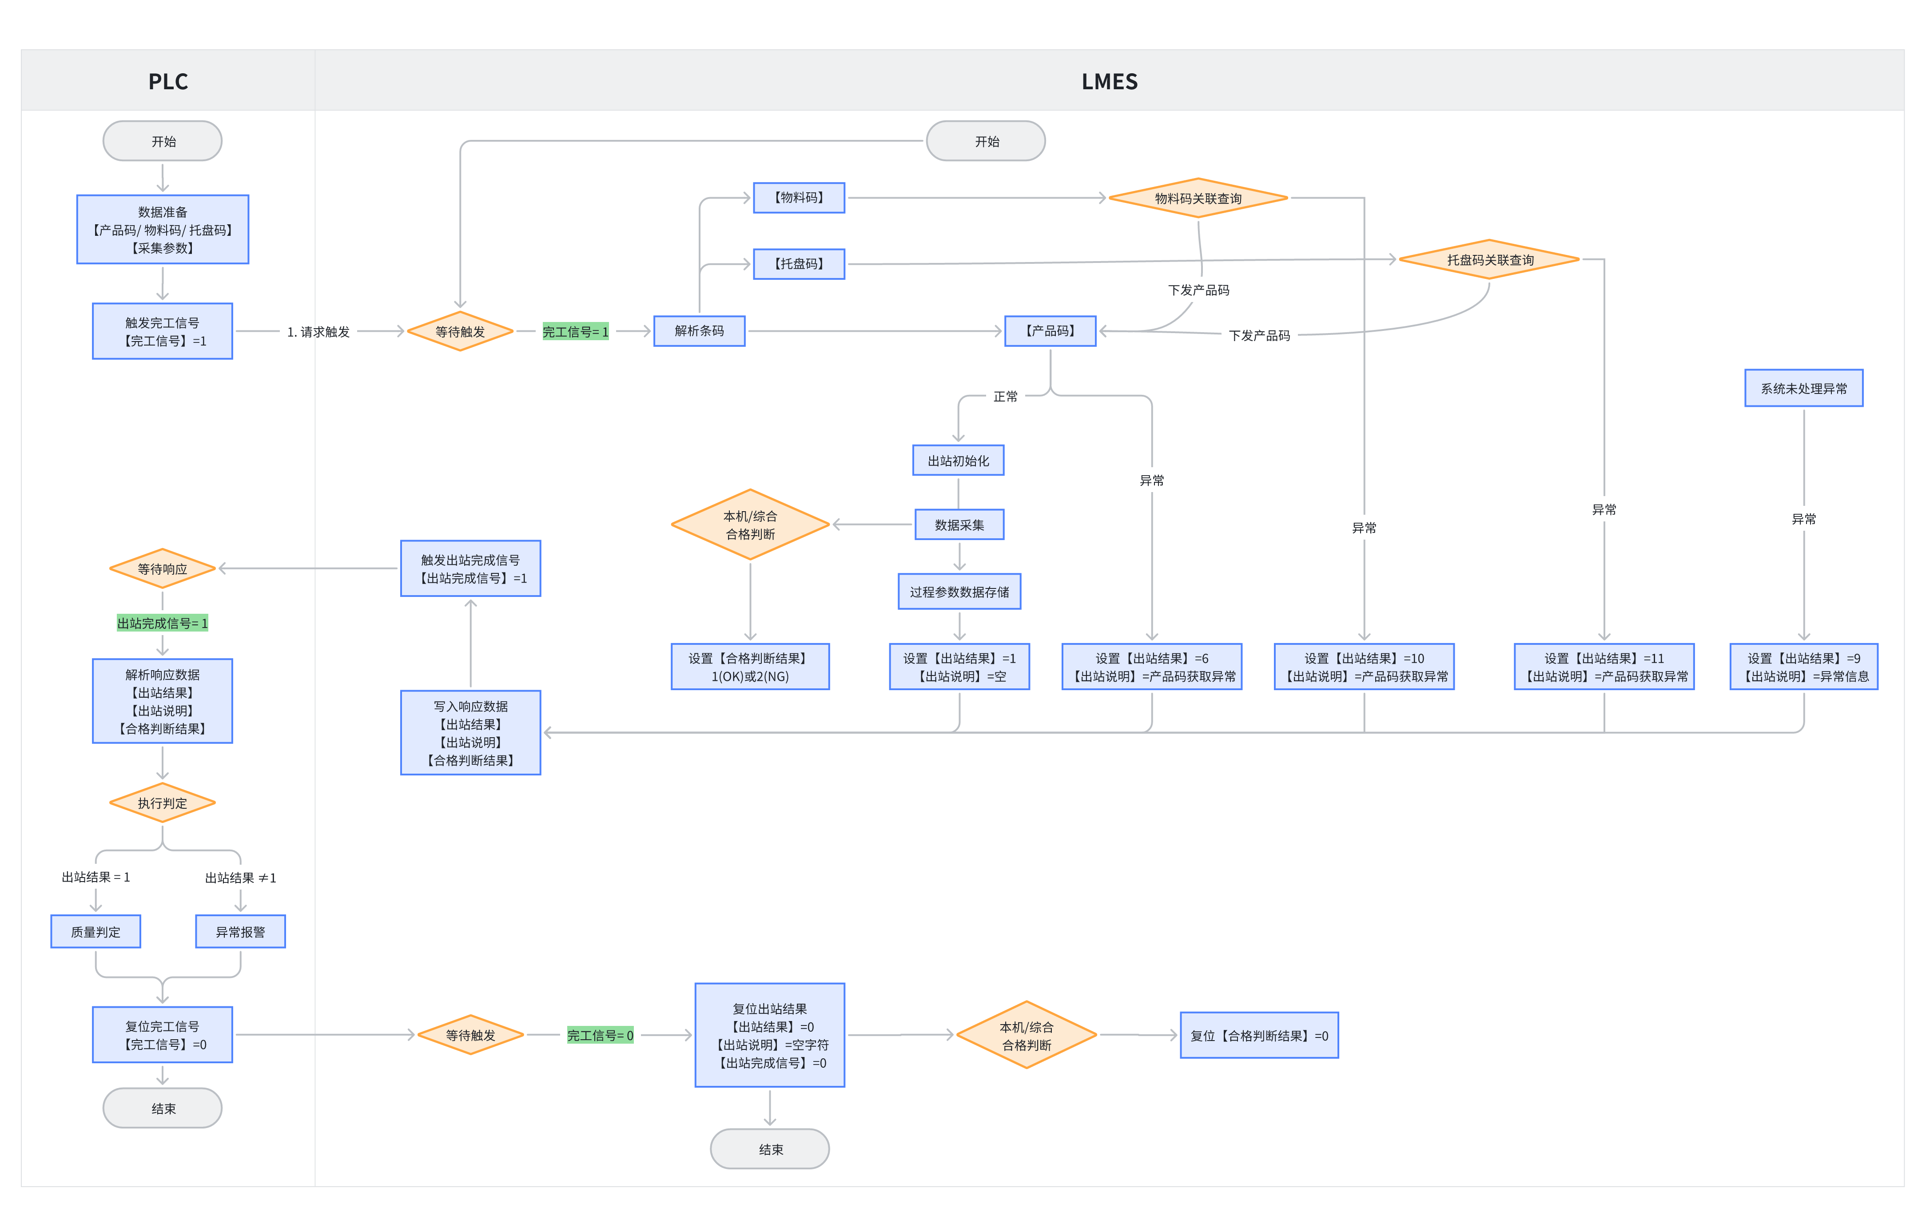Screen dimensions: 1926x1208
Task: Click the 解析条码 process box
Action: point(698,331)
